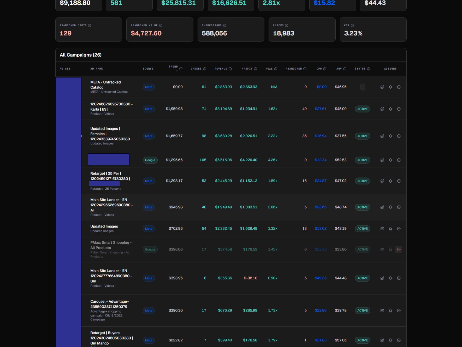Screen dimensions: 462x347
Task: Open the Abandoned Value $4,727.60 card
Action: 160,29
